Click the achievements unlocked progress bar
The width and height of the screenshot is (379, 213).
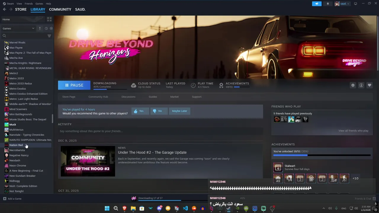[x=322, y=155]
